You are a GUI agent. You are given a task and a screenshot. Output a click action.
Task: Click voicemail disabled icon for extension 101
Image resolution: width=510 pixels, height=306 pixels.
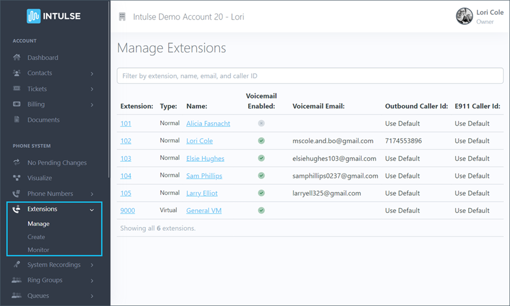click(x=261, y=123)
